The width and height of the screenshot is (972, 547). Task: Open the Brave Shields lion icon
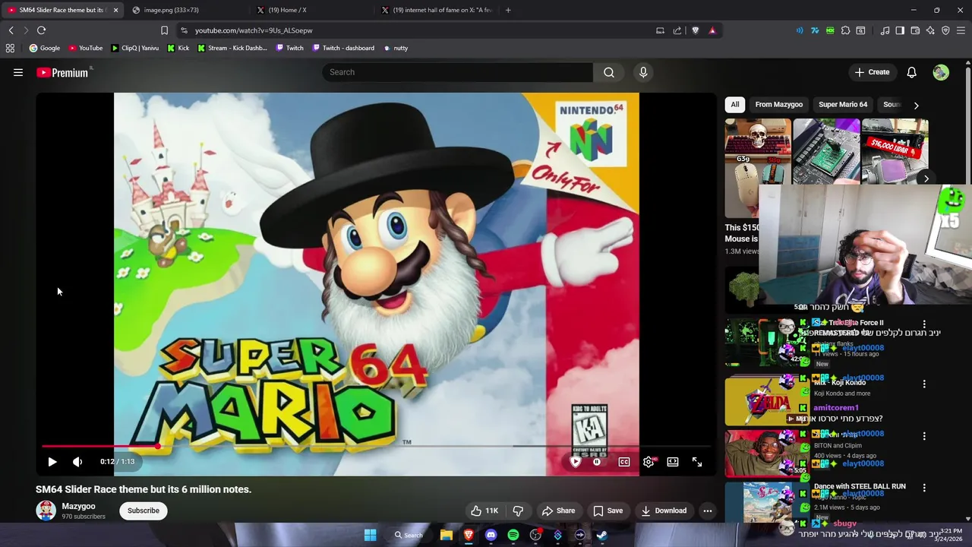pyautogui.click(x=695, y=30)
